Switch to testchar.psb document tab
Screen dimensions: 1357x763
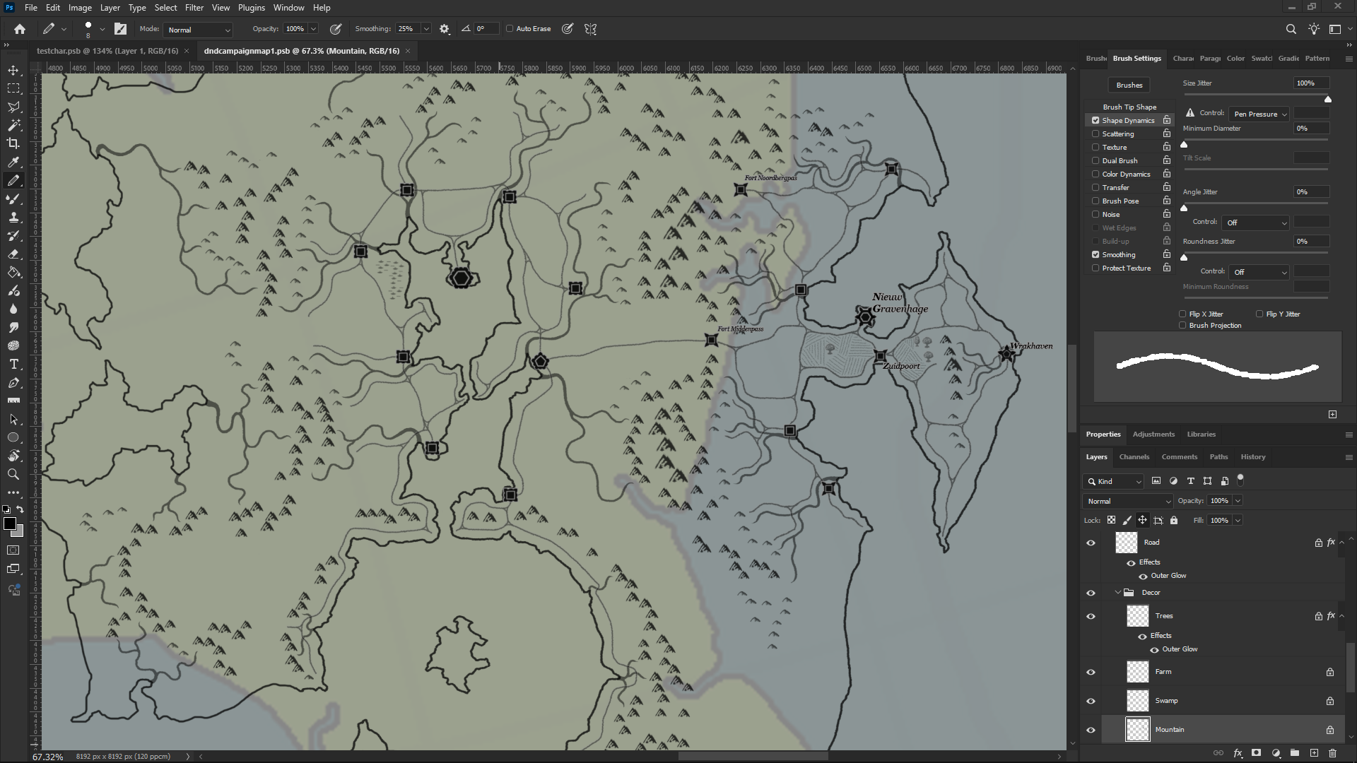pyautogui.click(x=107, y=51)
